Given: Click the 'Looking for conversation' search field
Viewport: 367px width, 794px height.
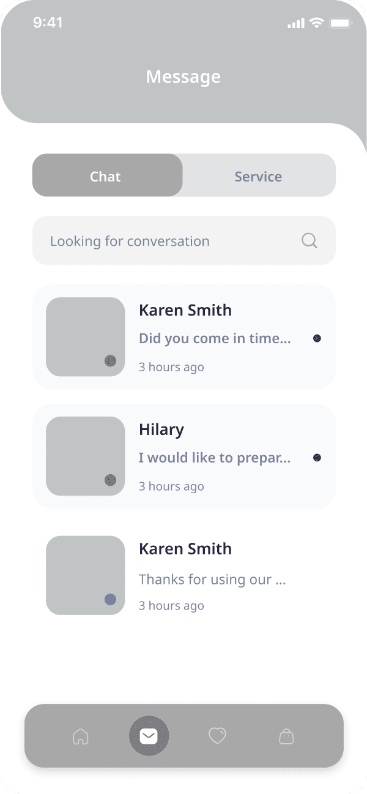Looking at the screenshot, I should click(x=153, y=240).
